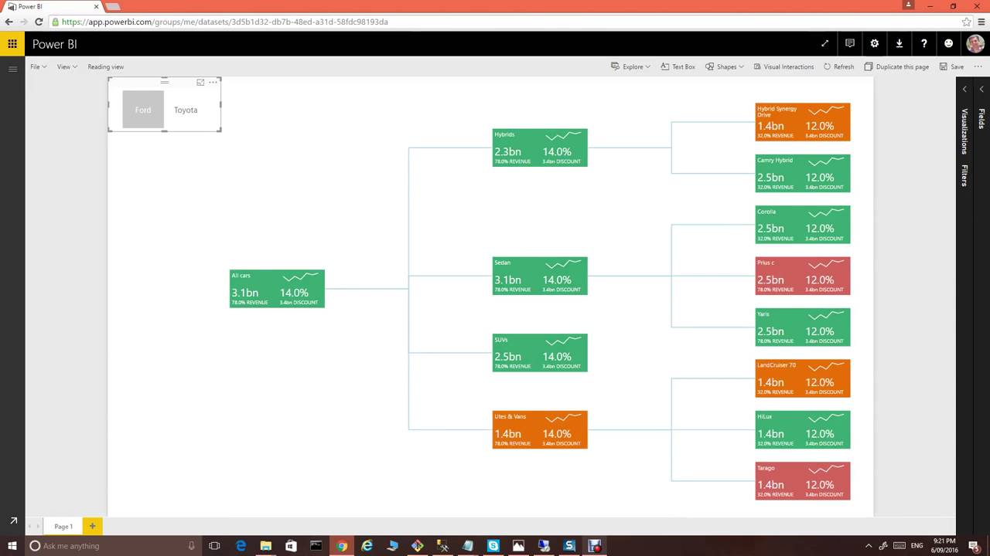This screenshot has height=556, width=990.
Task: Open the Explore dropdown
Action: click(x=630, y=67)
